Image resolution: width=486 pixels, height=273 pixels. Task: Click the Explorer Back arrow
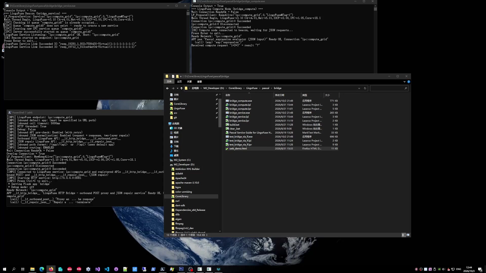click(167, 88)
